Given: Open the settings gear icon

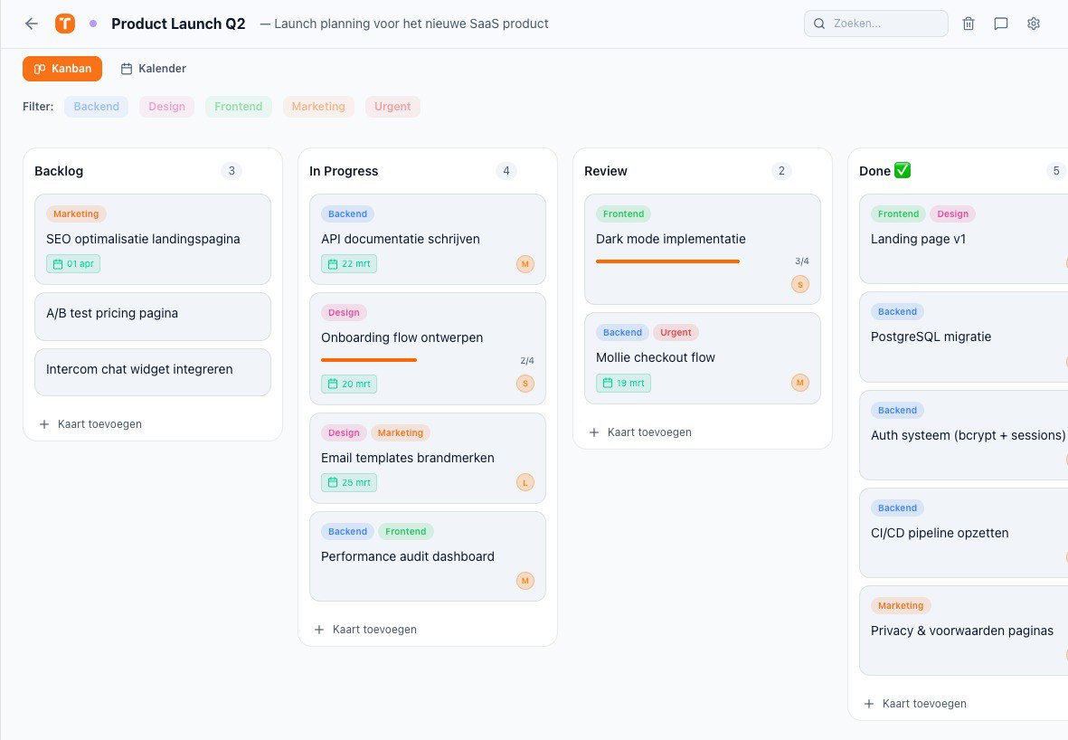Looking at the screenshot, I should [x=1033, y=24].
